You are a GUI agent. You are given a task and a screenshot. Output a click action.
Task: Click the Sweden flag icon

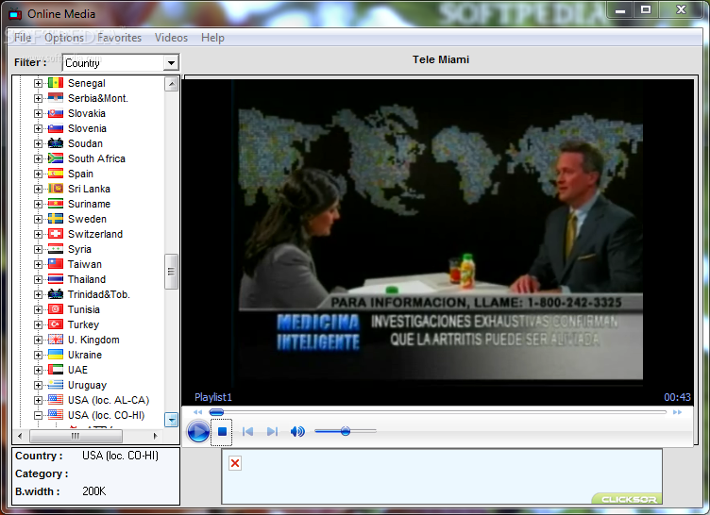click(x=56, y=219)
